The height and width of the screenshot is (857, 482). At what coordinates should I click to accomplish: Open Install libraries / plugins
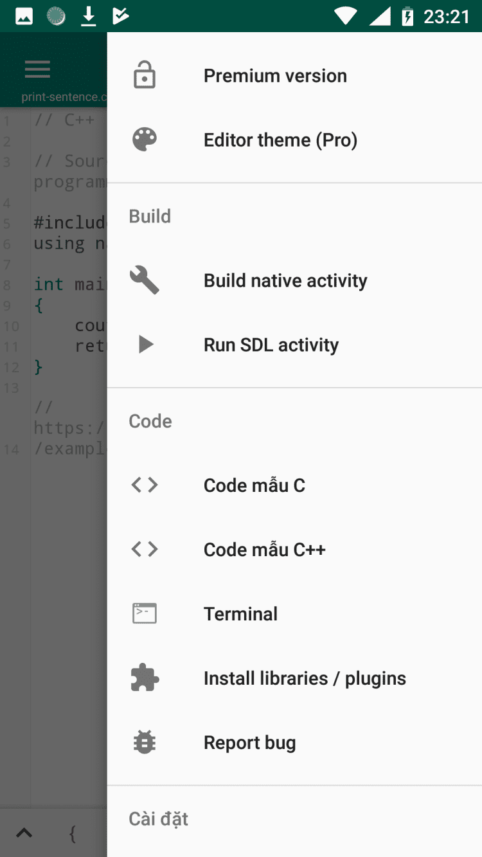pyautogui.click(x=305, y=678)
